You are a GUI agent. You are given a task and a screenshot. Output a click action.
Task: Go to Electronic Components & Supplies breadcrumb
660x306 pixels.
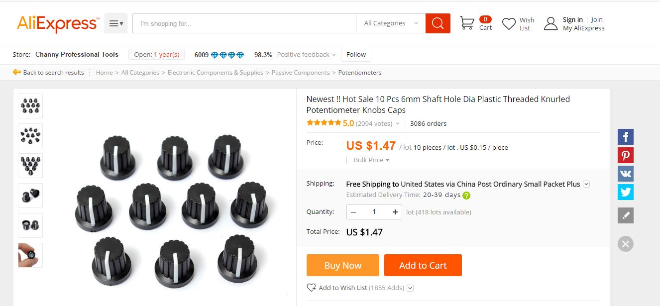215,73
